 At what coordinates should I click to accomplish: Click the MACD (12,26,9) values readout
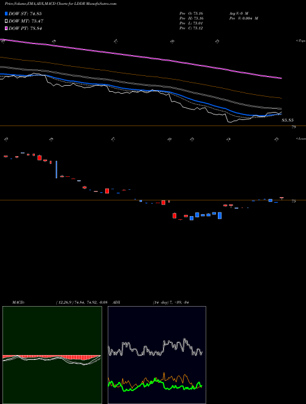coord(81,302)
